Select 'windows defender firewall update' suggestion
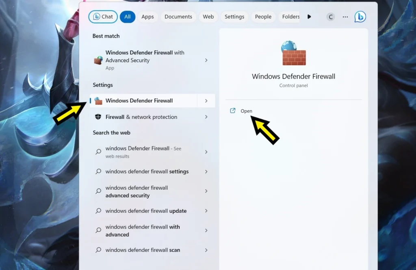The width and height of the screenshot is (416, 270). [152, 211]
